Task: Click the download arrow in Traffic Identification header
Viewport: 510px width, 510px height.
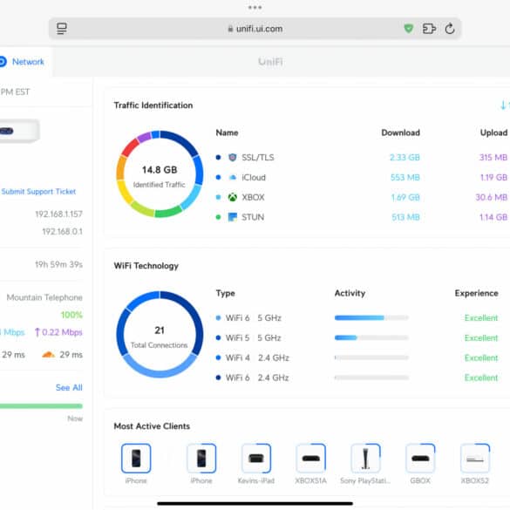Action: click(x=503, y=105)
